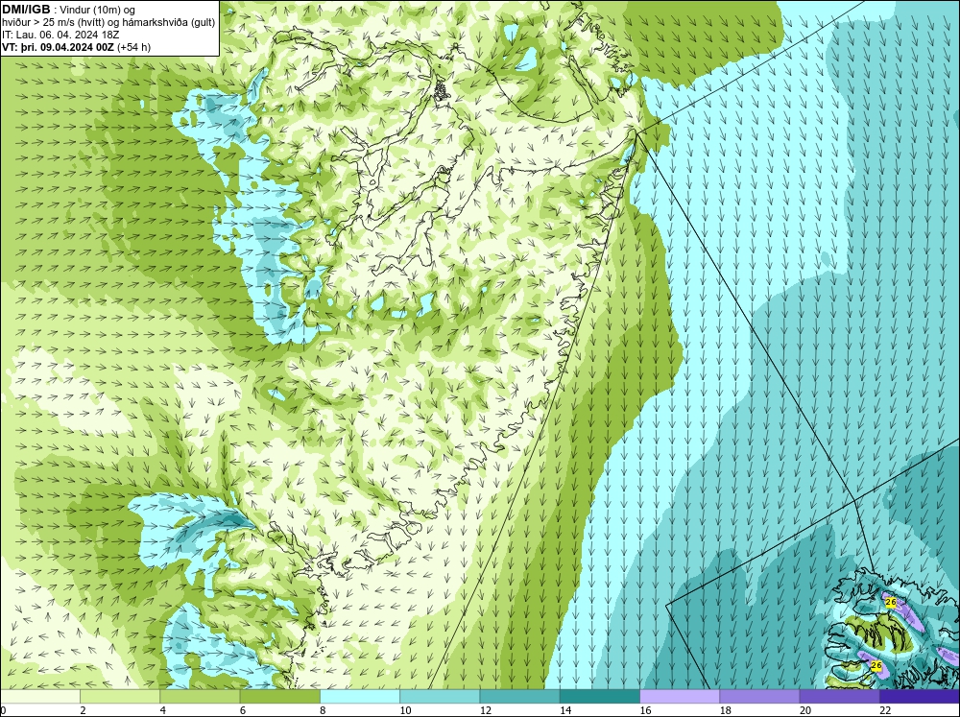Click the 12–14 m/s teal legend swatch
This screenshot has width=960, height=717.
click(x=519, y=696)
